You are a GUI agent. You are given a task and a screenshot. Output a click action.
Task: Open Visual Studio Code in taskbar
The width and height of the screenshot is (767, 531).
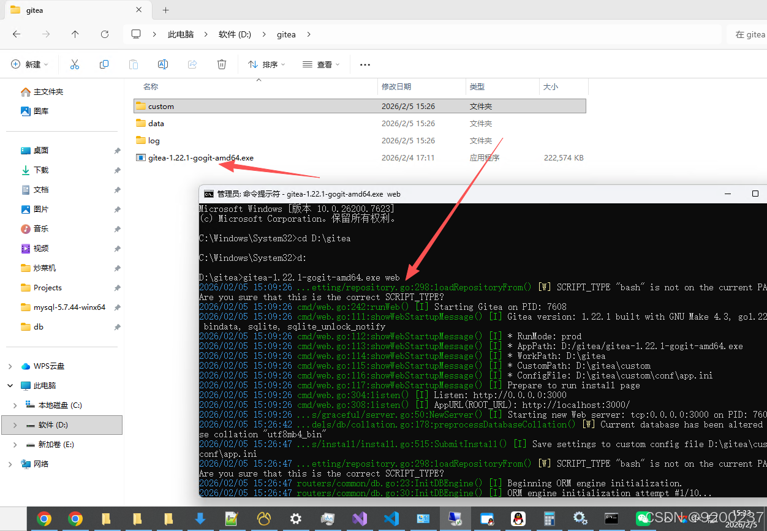click(391, 519)
